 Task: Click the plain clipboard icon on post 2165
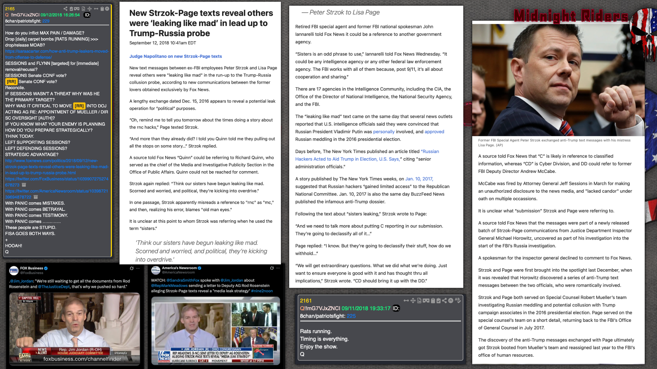(102, 9)
